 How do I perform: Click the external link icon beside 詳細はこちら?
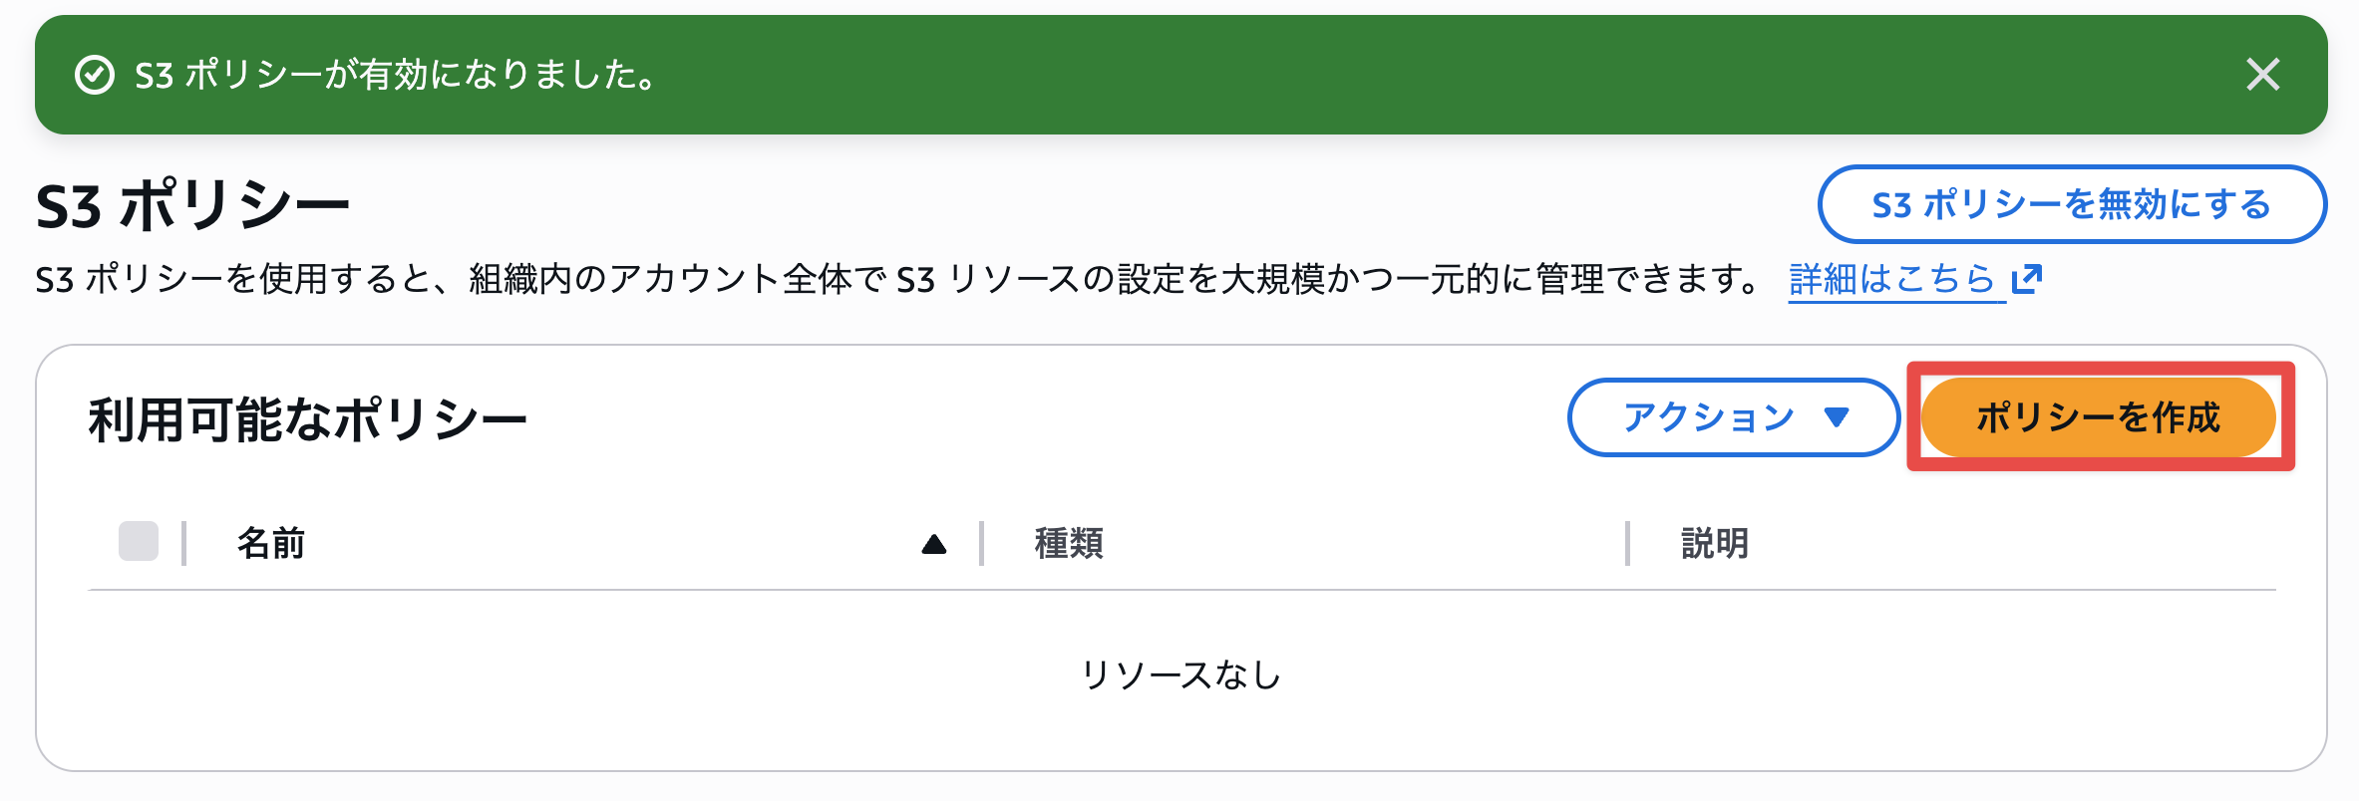(2027, 279)
